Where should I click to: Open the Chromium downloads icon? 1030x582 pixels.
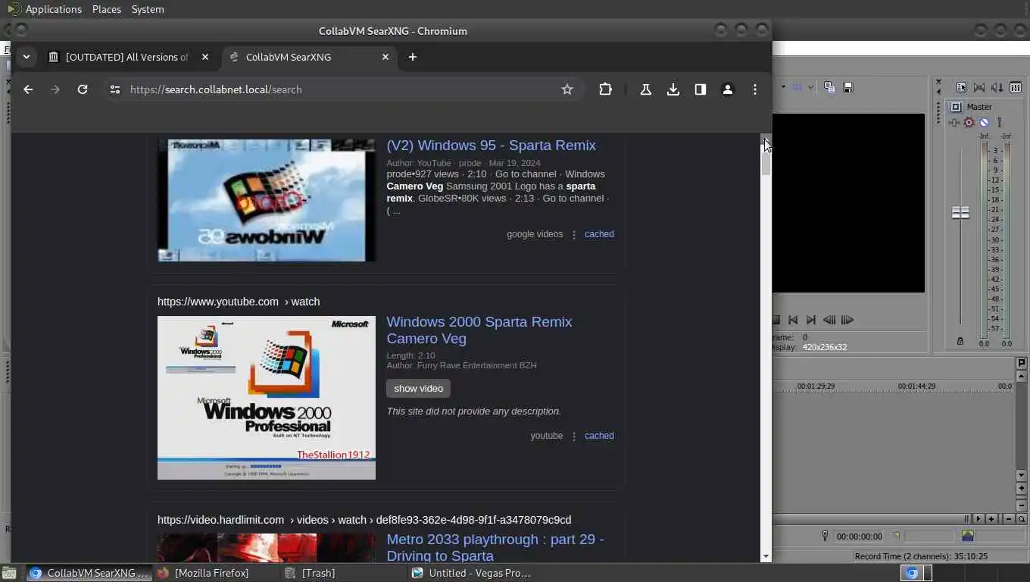673,89
